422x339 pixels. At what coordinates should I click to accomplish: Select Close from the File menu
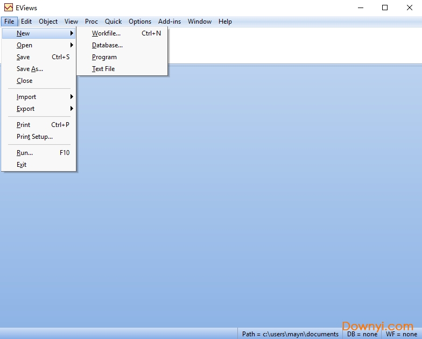tap(25, 81)
